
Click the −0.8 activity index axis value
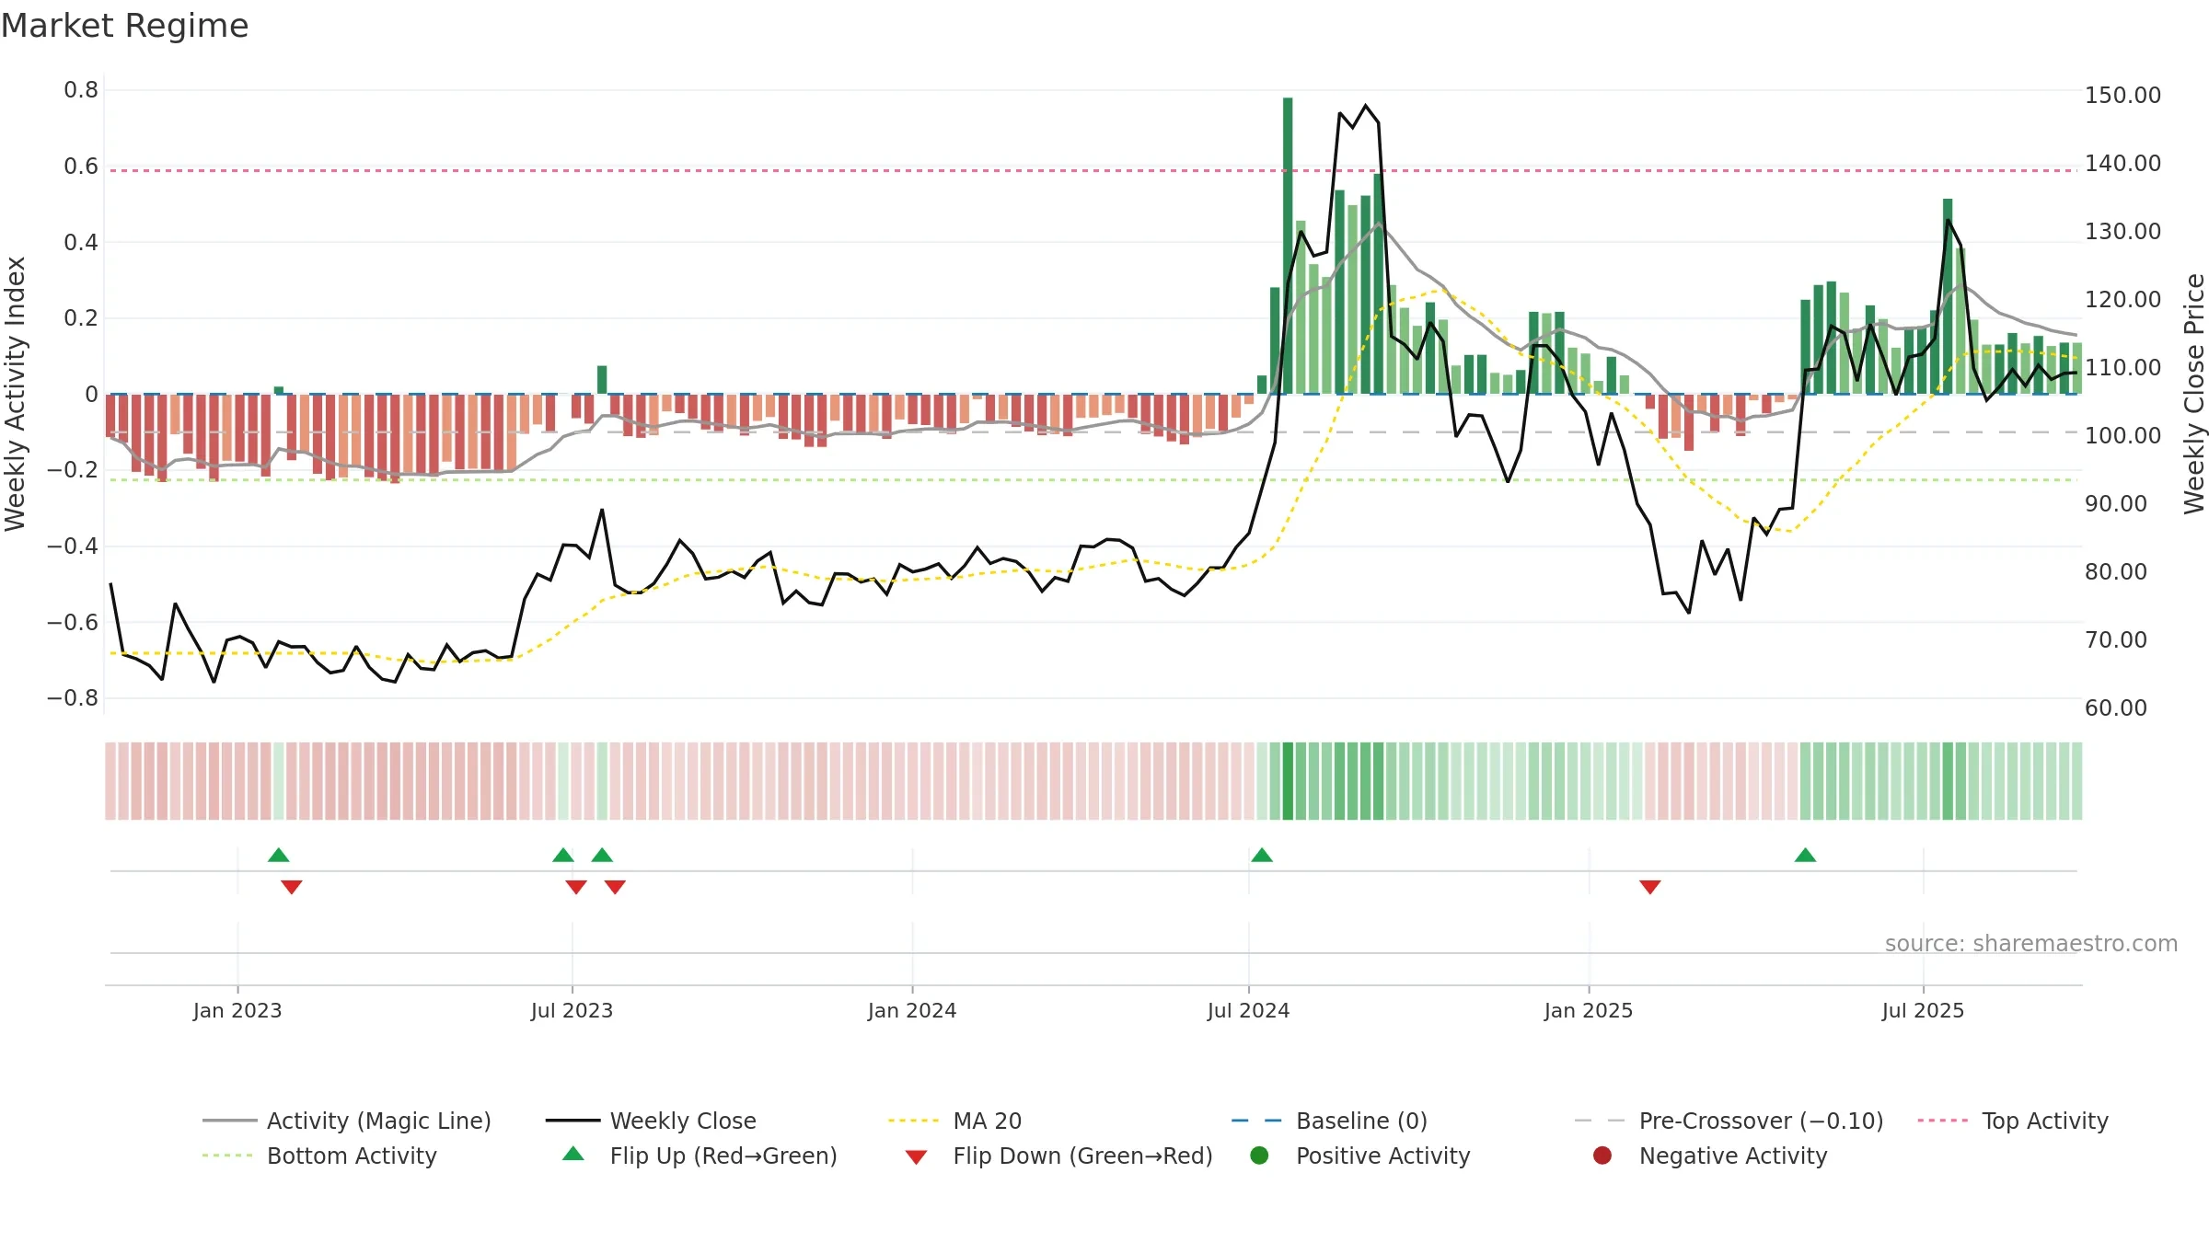click(73, 698)
